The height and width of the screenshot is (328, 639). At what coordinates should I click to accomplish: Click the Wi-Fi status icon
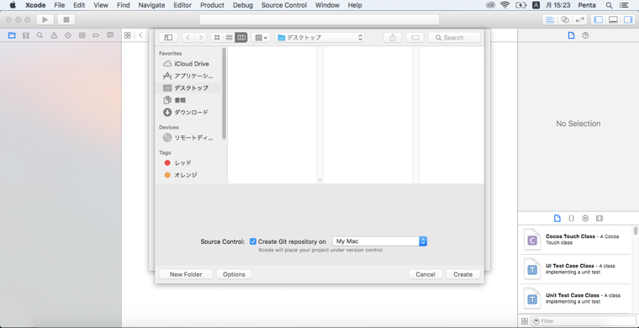[505, 5]
